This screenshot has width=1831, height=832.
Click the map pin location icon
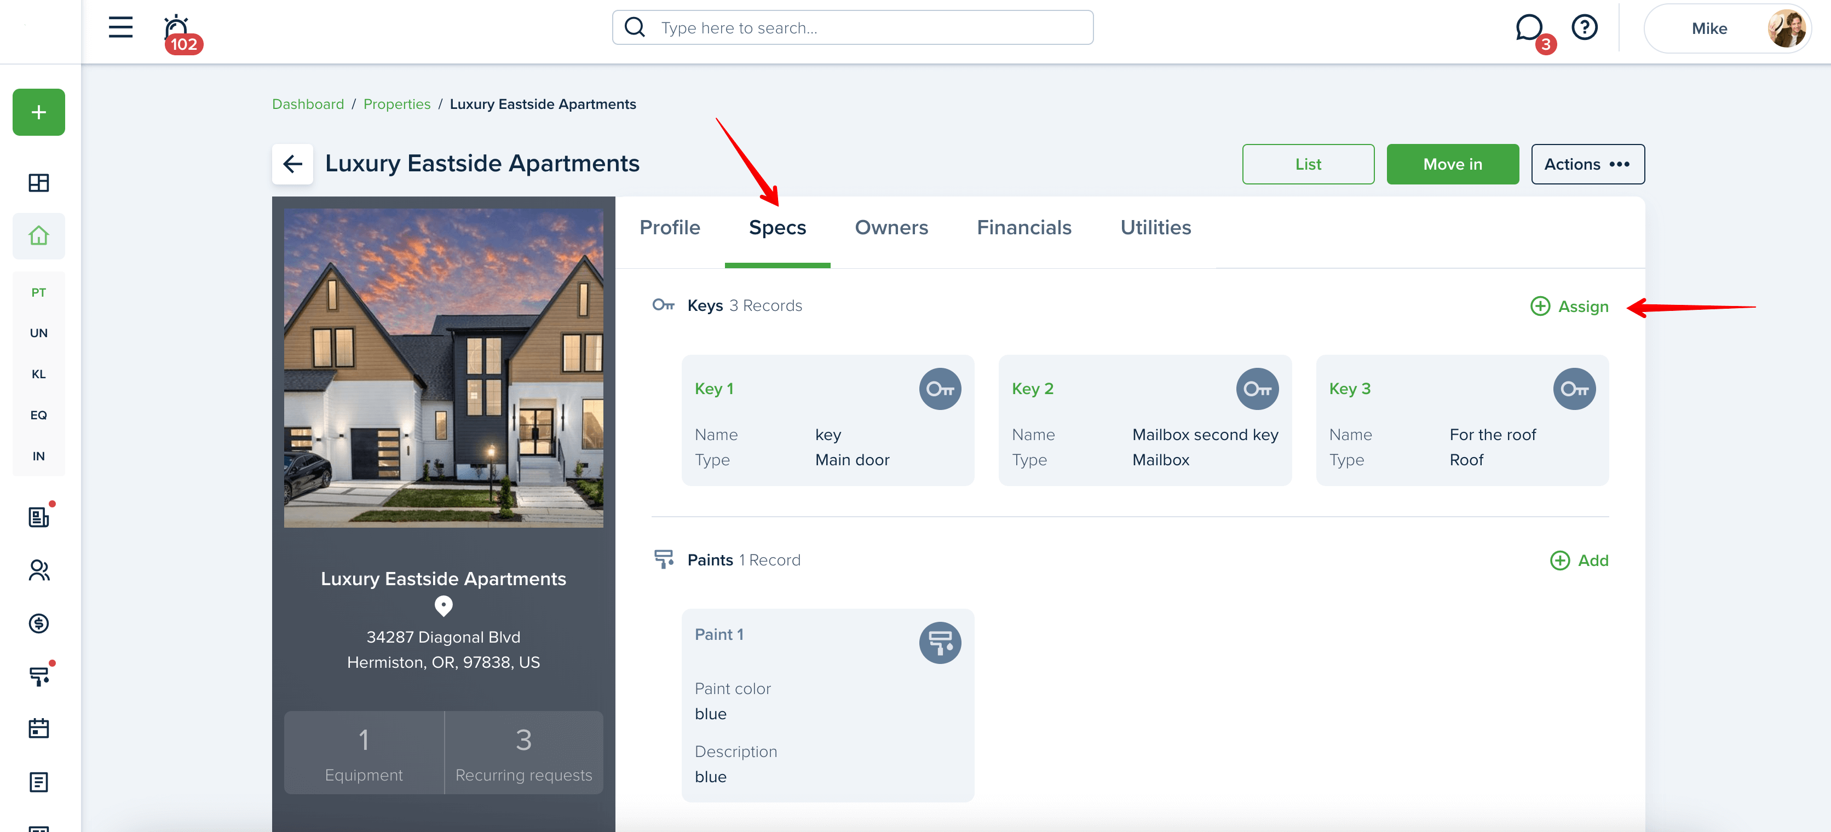coord(444,605)
